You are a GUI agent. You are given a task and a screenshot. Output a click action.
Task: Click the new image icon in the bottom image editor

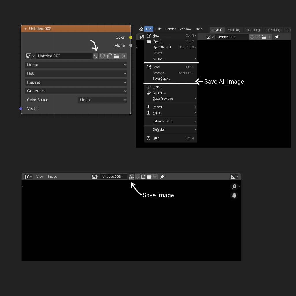pyautogui.click(x=143, y=177)
